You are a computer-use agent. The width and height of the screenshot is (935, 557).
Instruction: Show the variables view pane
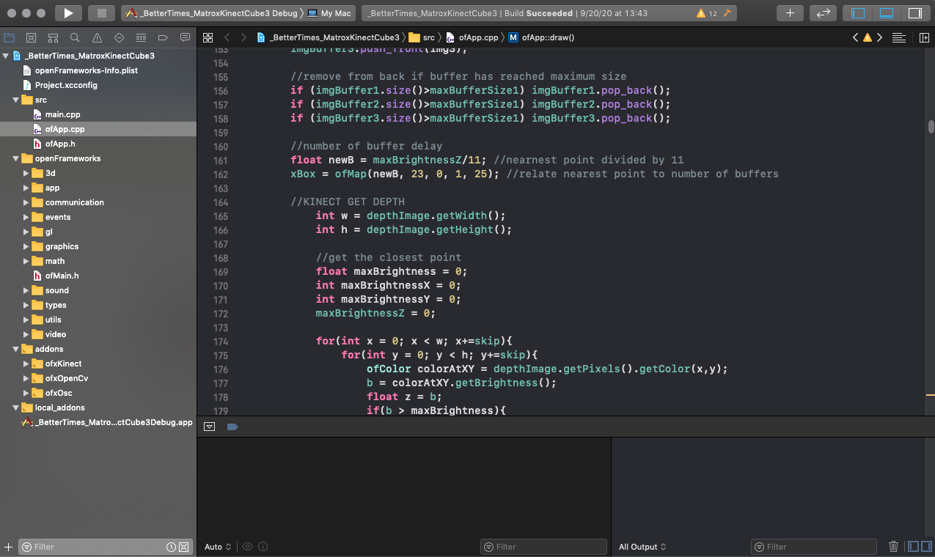(x=913, y=546)
